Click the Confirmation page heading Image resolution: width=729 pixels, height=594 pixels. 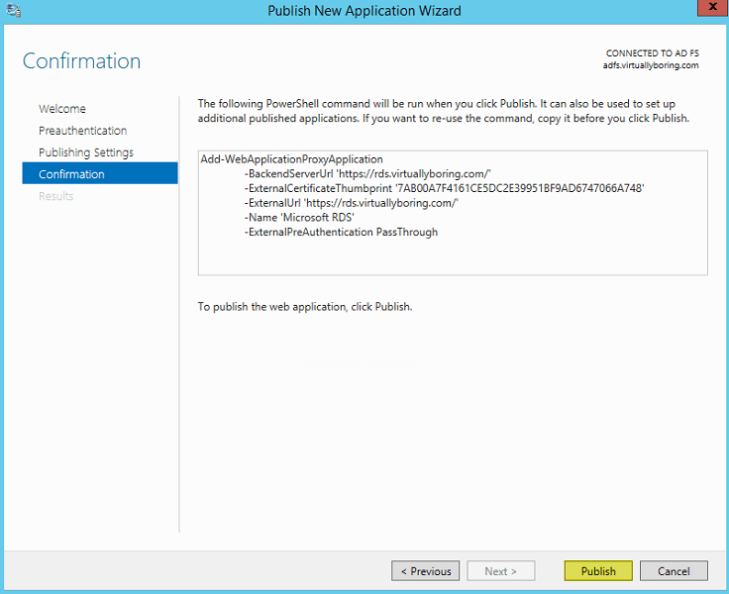(x=82, y=61)
